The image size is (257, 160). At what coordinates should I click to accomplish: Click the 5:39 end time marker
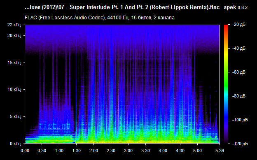[x=220, y=151]
